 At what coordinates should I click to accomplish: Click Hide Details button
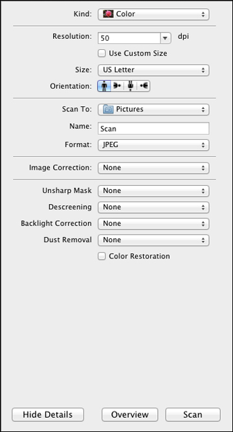tap(48, 415)
